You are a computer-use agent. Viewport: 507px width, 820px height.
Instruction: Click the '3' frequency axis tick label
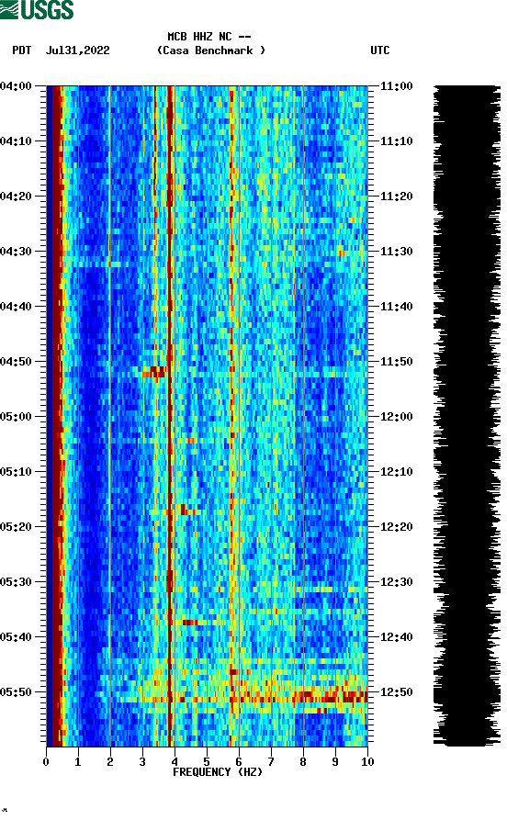point(142,762)
